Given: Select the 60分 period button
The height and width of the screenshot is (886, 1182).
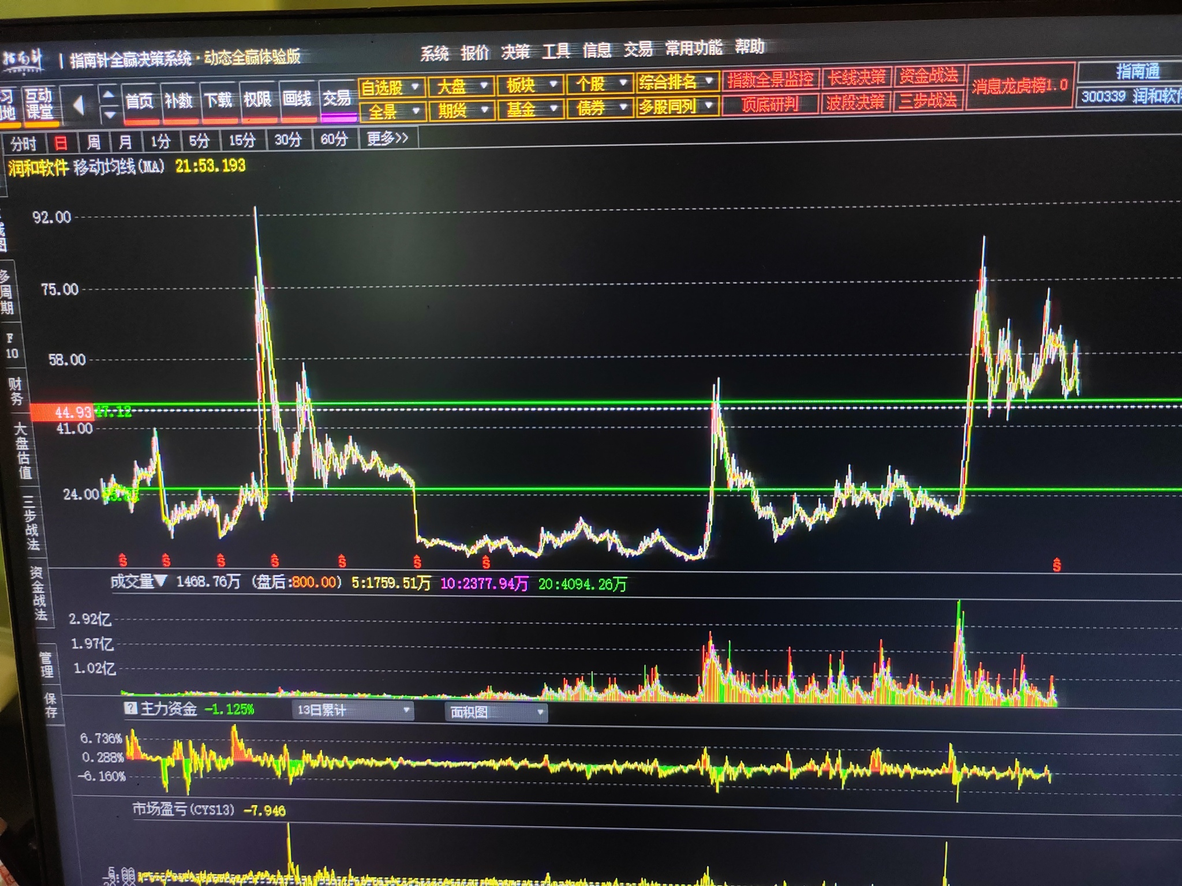Looking at the screenshot, I should tap(334, 139).
